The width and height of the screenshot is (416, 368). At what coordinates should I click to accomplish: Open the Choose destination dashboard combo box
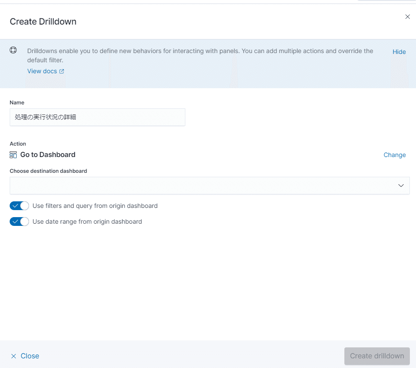(x=202, y=186)
